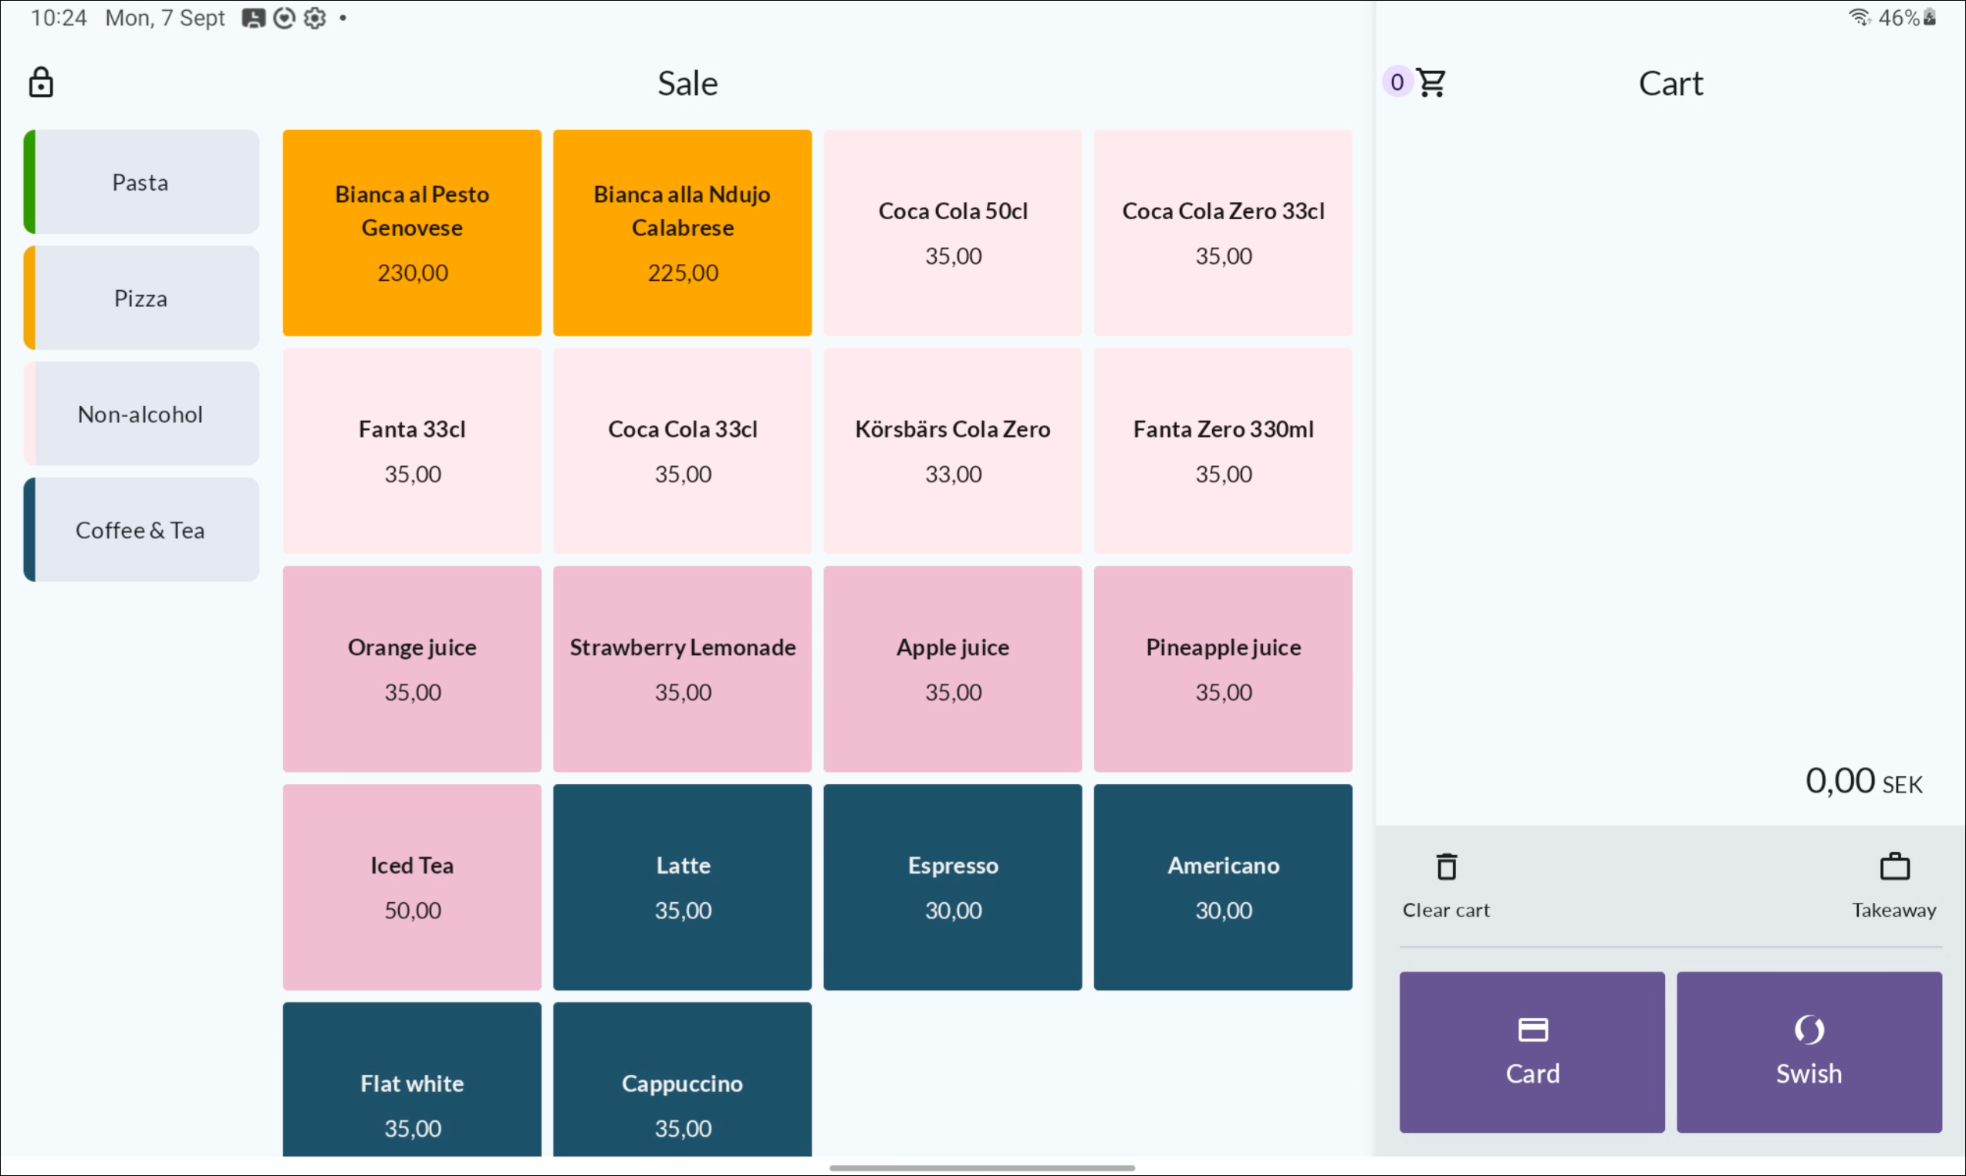Tap the cart item count badge
The image size is (1966, 1176).
pyautogui.click(x=1397, y=82)
